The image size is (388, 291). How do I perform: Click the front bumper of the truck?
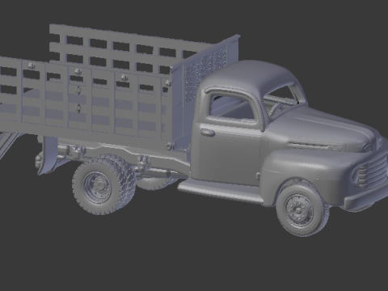click(x=366, y=198)
